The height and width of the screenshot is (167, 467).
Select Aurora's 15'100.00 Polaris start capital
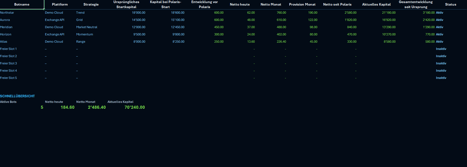tap(178, 20)
